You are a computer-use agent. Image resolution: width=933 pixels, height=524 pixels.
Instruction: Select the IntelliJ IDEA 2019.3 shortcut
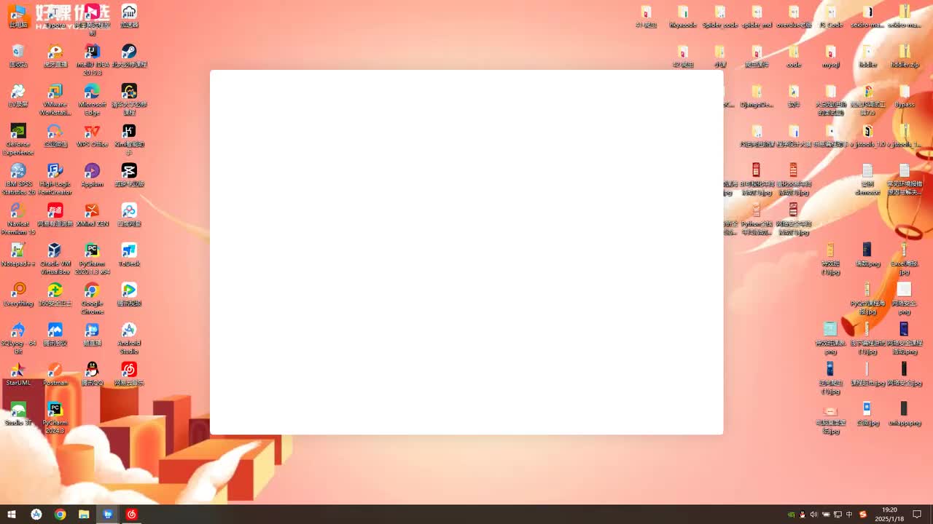92,59
